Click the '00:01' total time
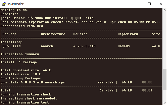The image size is (167, 105). 147,90
